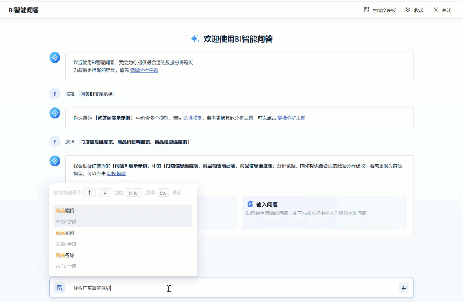Click the sparkle icon beside welcome title
The height and width of the screenshot is (302, 463).
(195, 38)
